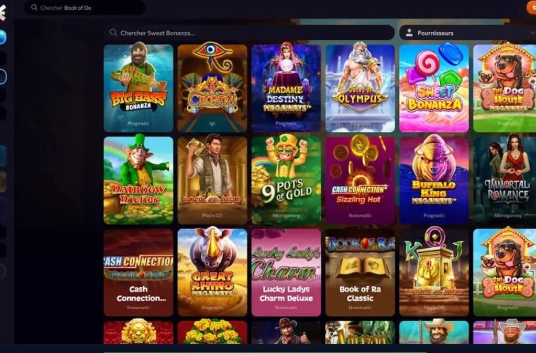Viewport: 536px width, 353px height.
Task: Select the Sweet Bonanza game tile
Action: click(x=434, y=88)
